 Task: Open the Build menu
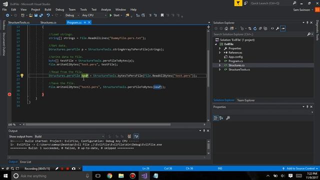tap(48, 9)
